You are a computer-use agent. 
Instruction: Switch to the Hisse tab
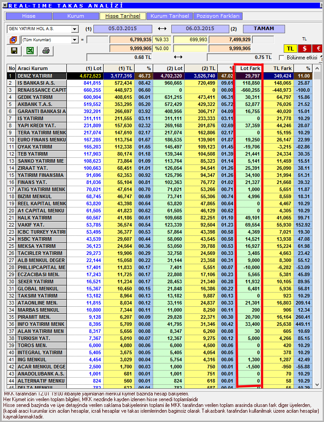tap(29, 16)
